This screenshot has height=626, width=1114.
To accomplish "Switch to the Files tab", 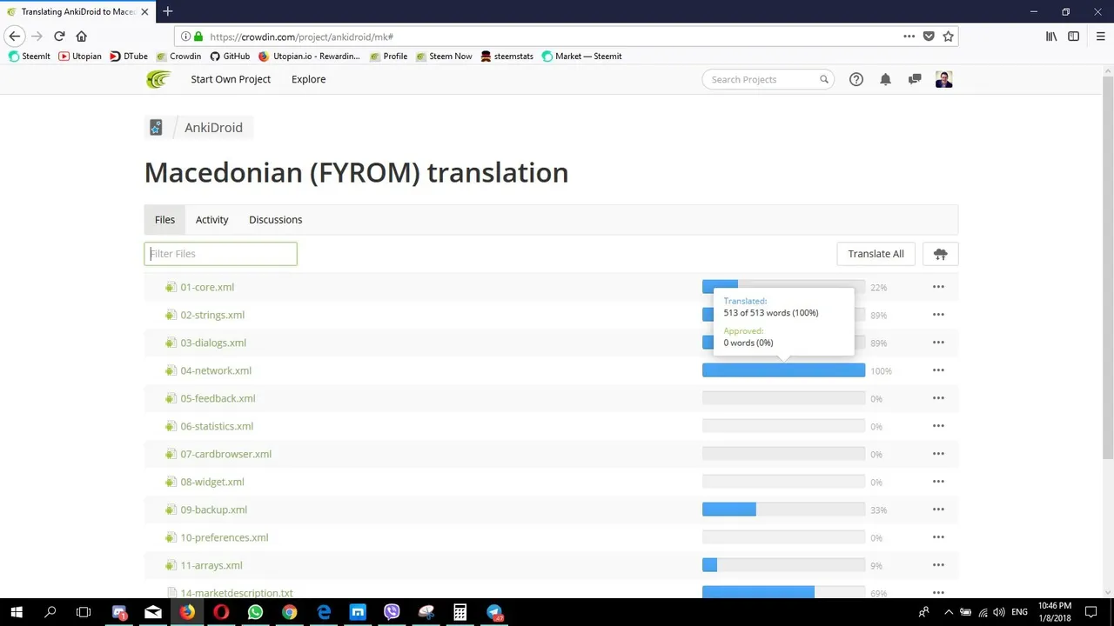I will pyautogui.click(x=164, y=220).
